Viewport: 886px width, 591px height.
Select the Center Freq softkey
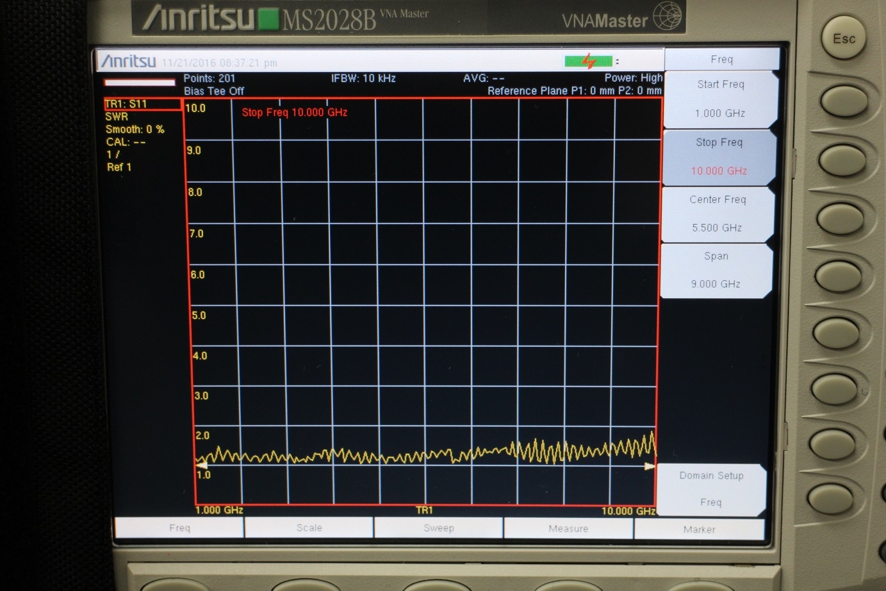718,214
